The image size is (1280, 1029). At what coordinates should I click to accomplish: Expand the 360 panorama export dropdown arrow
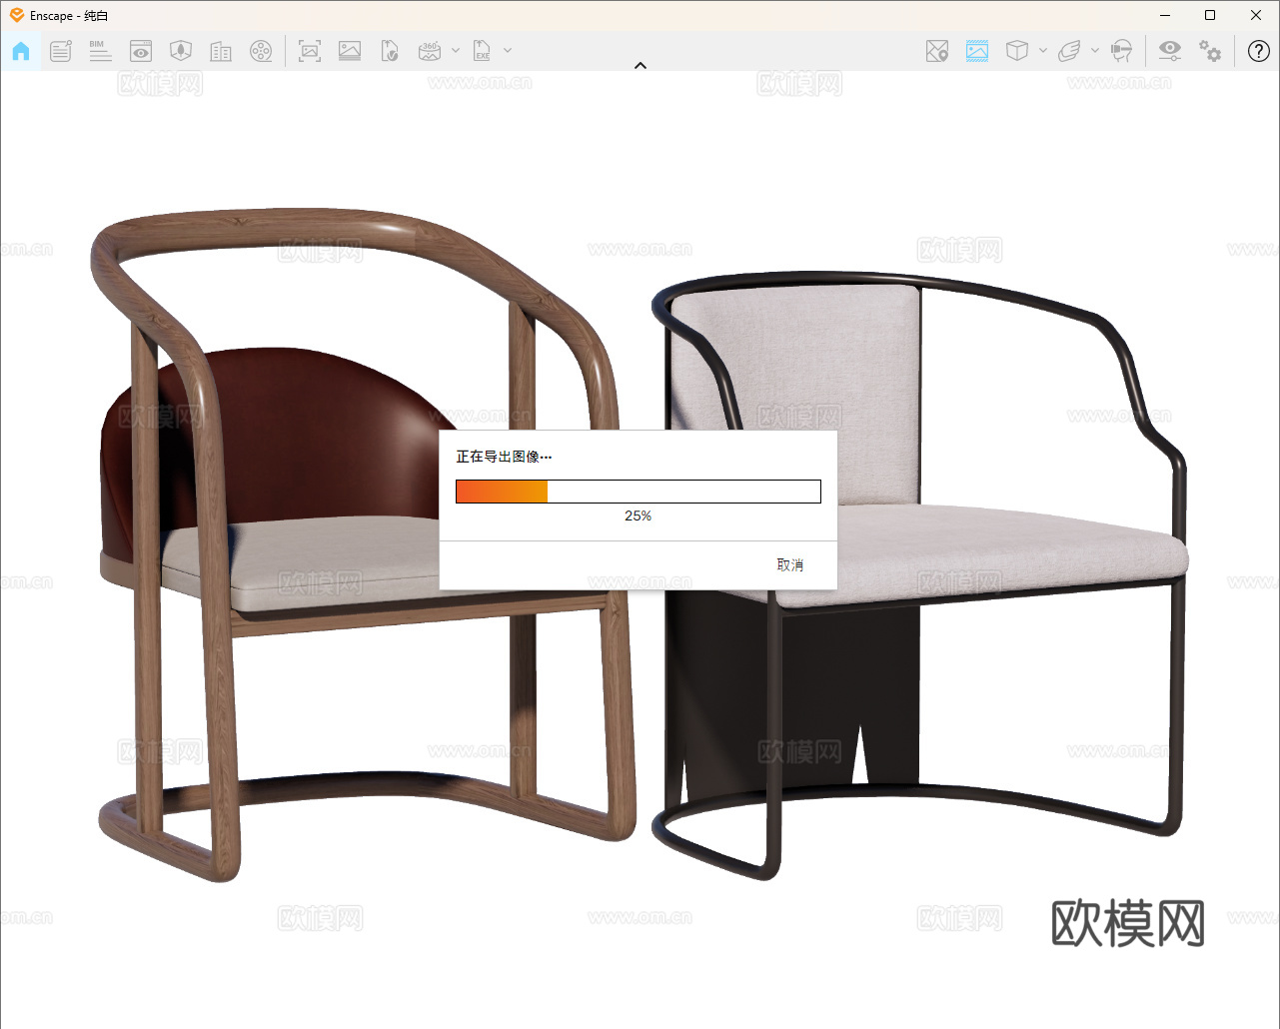click(456, 51)
